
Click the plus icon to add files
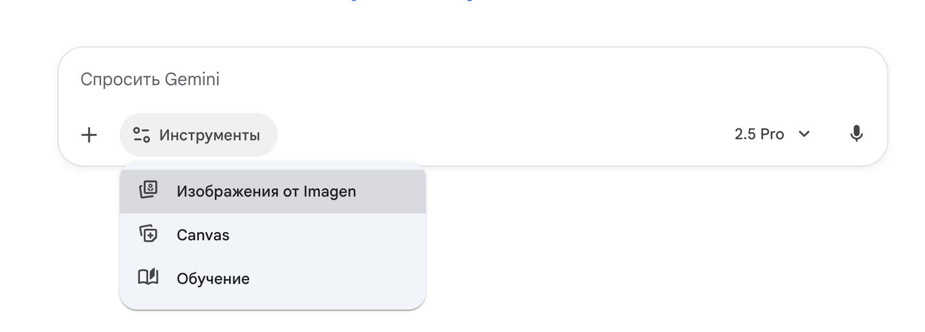coord(89,135)
